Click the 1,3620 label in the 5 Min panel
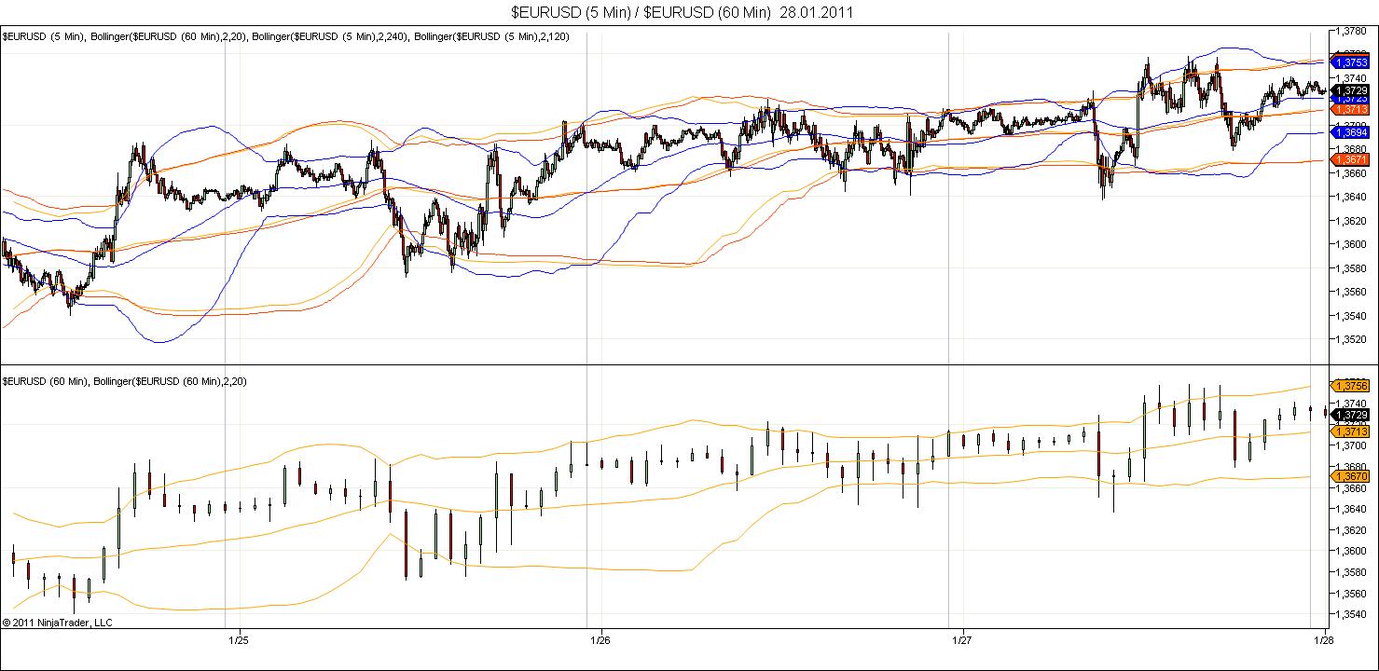Viewport: 1379px width, 671px height. point(1353,221)
